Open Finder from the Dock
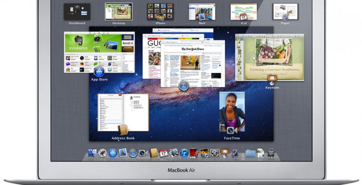This screenshot has width=362, height=185. coord(93,153)
